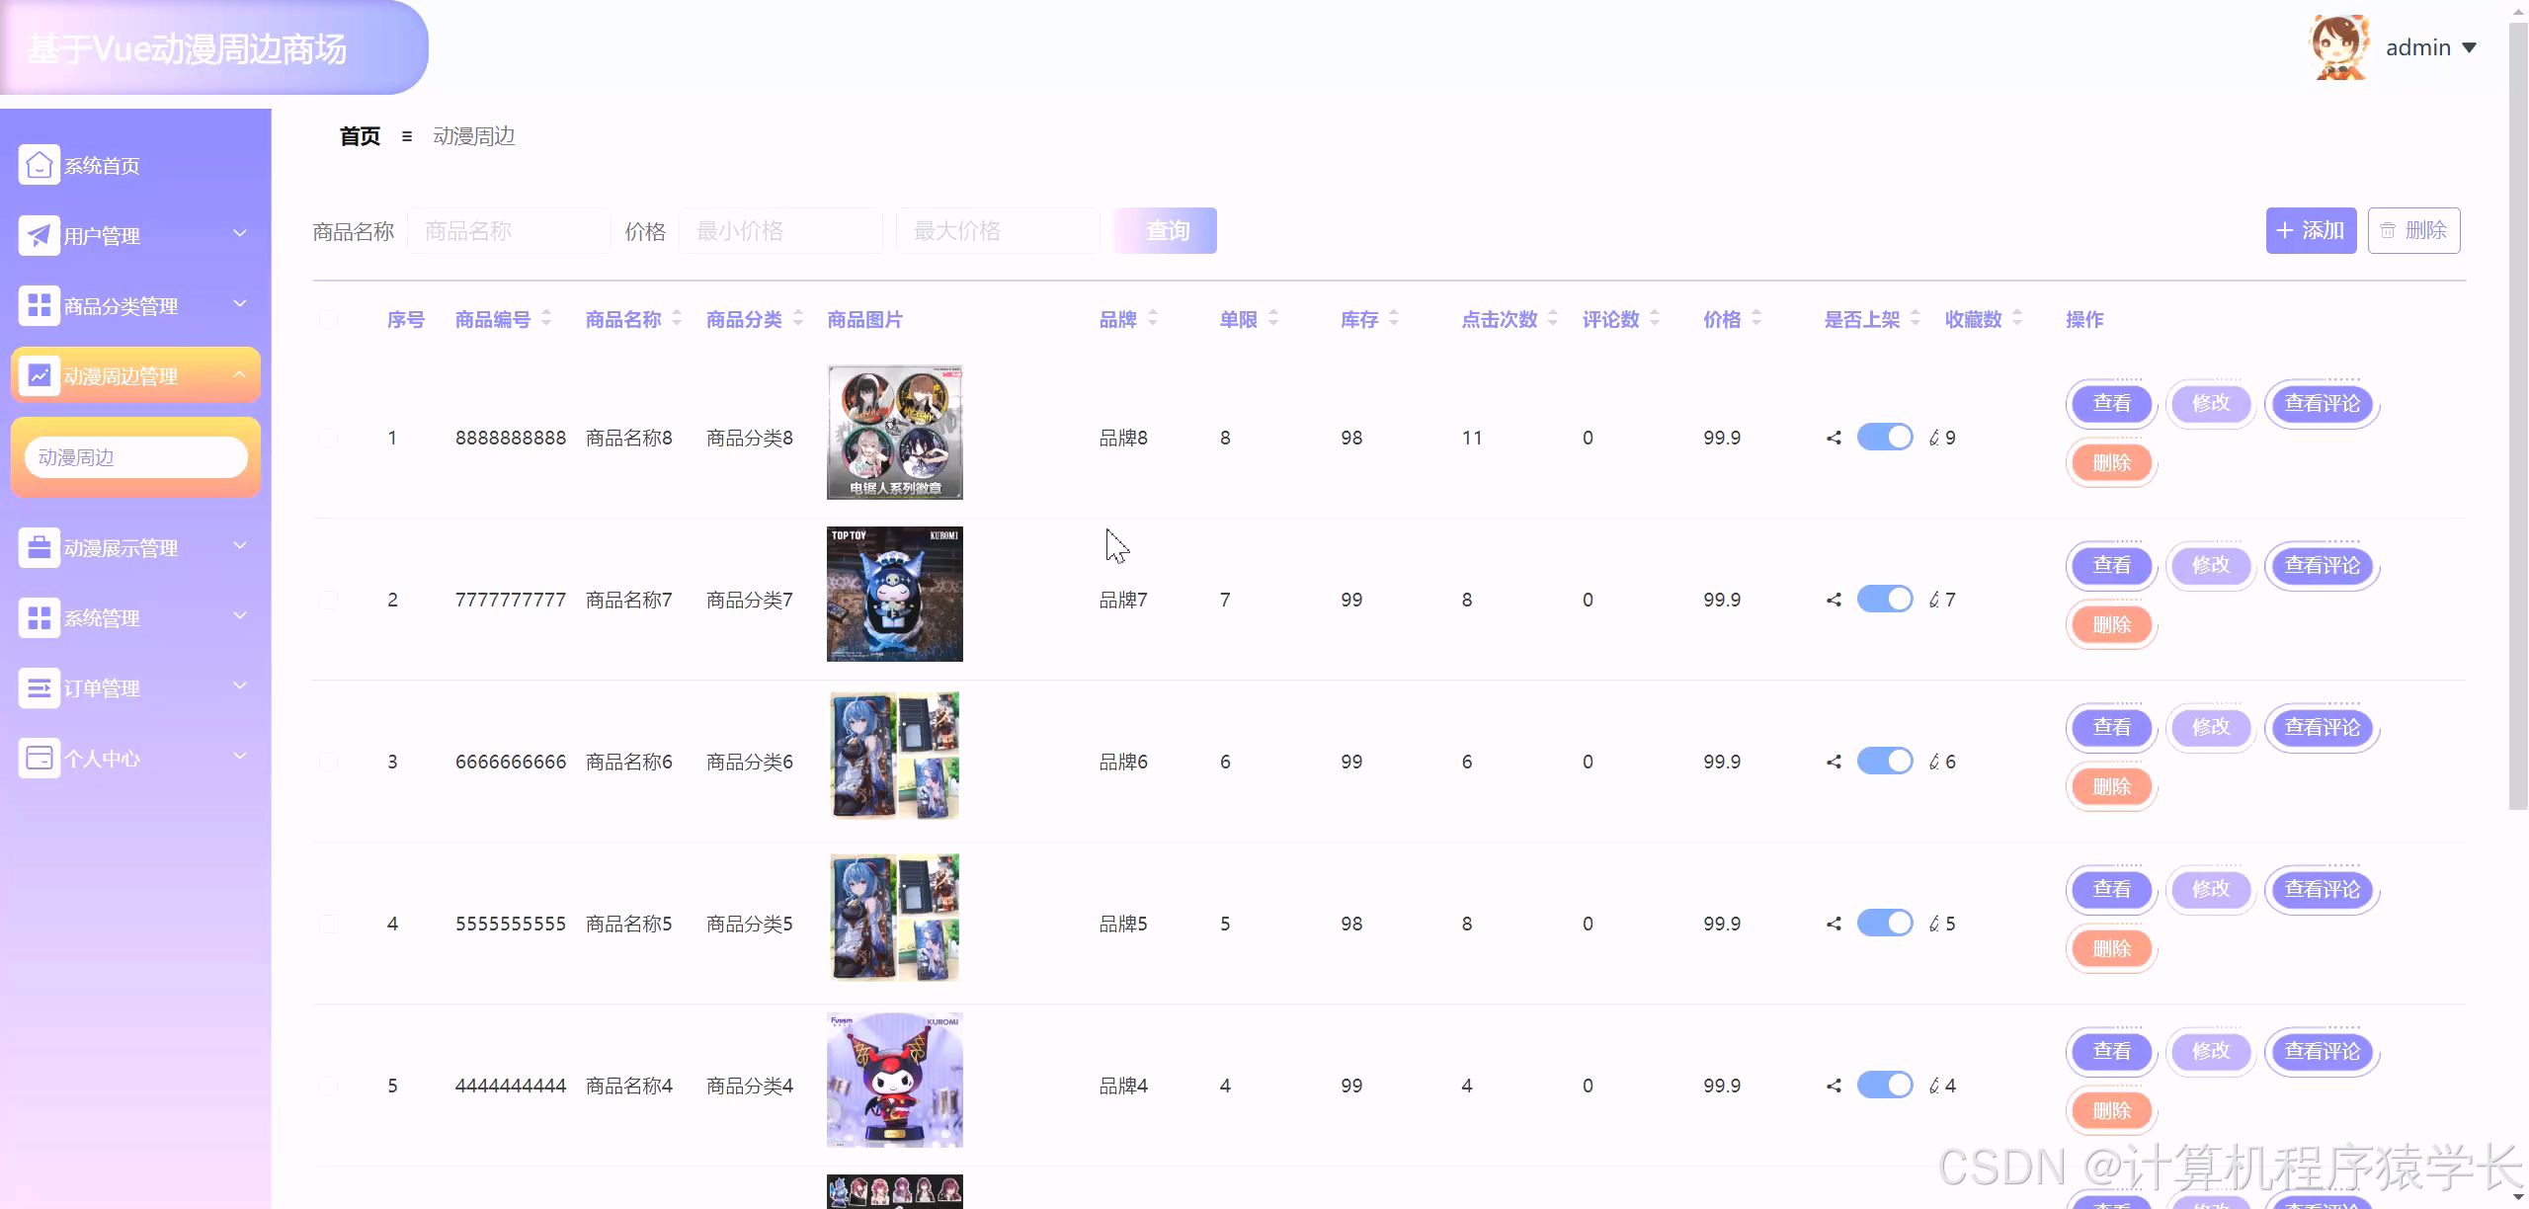
Task: Toggle 是否上架 switch for 商品名称8
Action: [x=1885, y=437]
